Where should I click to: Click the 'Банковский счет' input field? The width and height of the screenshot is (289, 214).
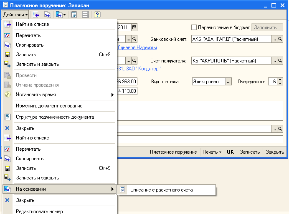click(231, 39)
